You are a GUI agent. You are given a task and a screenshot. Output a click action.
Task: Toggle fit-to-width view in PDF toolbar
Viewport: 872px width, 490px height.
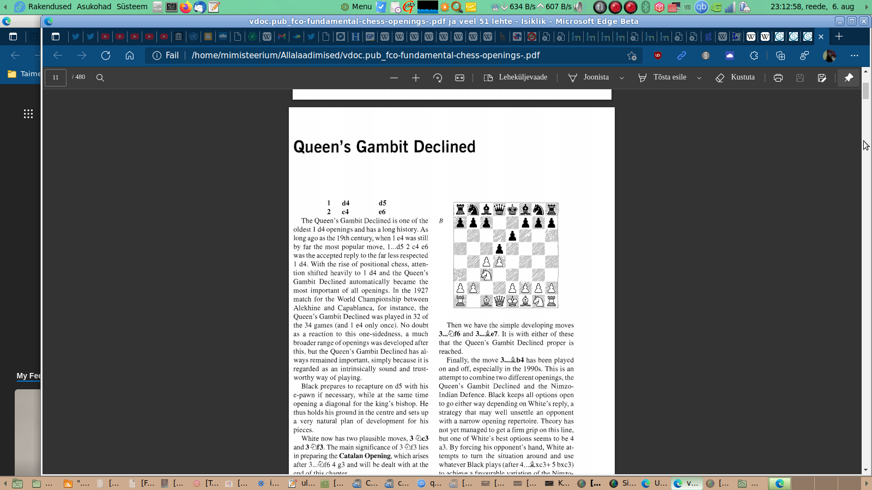coord(460,78)
